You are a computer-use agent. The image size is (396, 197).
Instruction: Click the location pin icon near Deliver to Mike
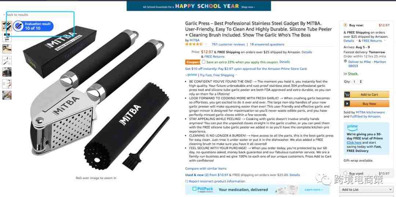[x=345, y=61]
